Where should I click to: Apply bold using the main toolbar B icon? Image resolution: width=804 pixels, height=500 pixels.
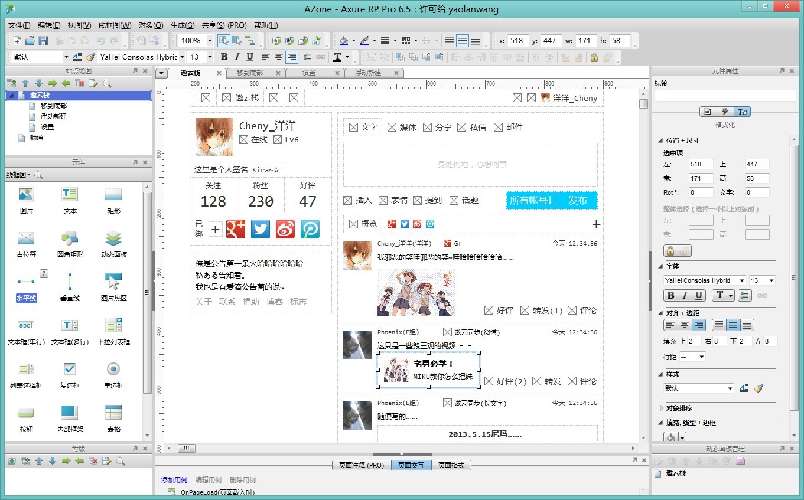tap(224, 57)
